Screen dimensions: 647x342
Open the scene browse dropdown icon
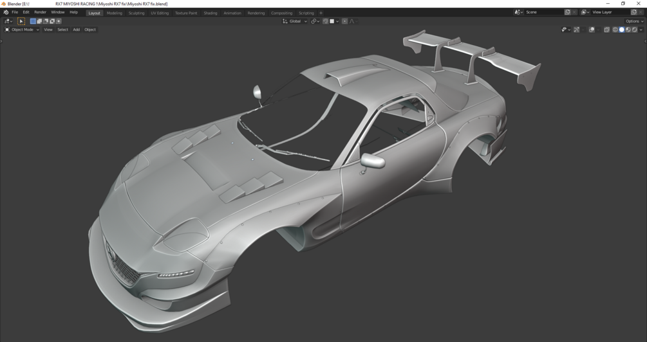click(x=519, y=12)
